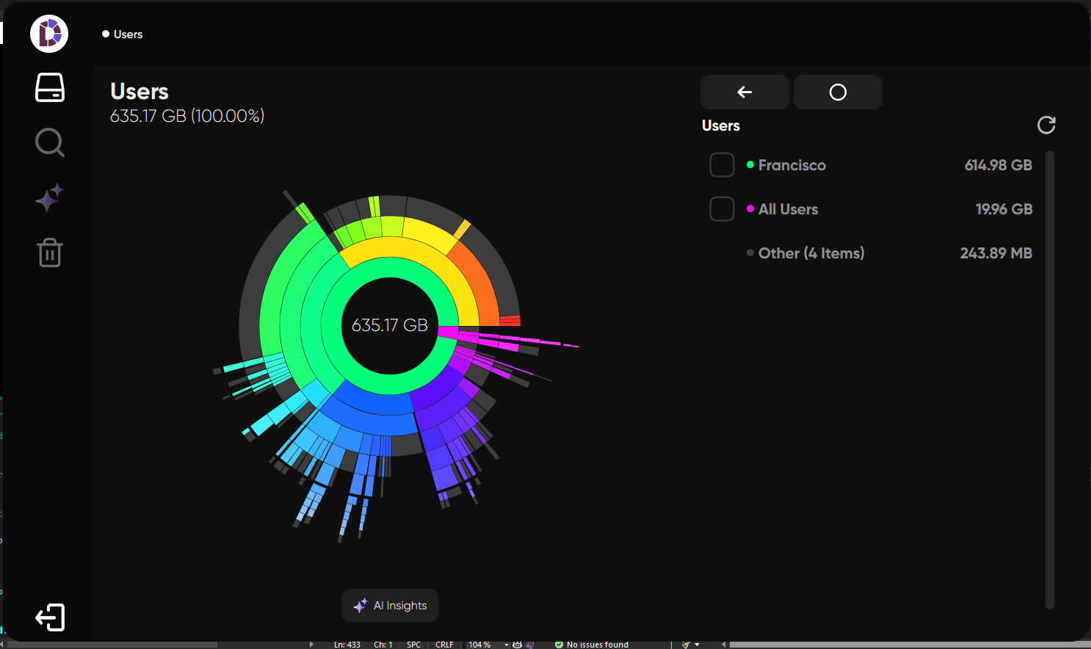Image resolution: width=1091 pixels, height=649 pixels.
Task: Click No issues found status indicator
Action: tap(592, 645)
